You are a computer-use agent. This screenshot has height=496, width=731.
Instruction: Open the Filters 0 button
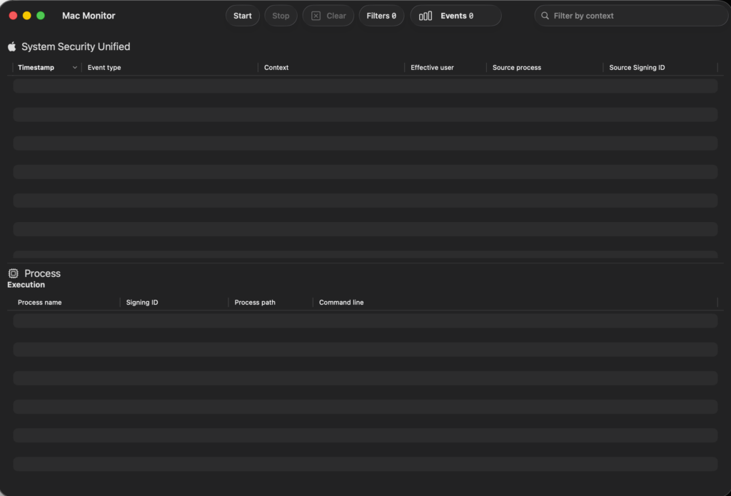(x=381, y=16)
